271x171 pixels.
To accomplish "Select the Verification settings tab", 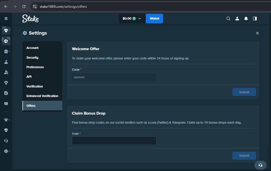I will coord(42,87).
